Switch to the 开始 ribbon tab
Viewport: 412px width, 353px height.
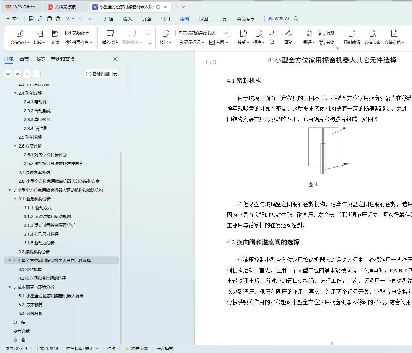pos(109,19)
